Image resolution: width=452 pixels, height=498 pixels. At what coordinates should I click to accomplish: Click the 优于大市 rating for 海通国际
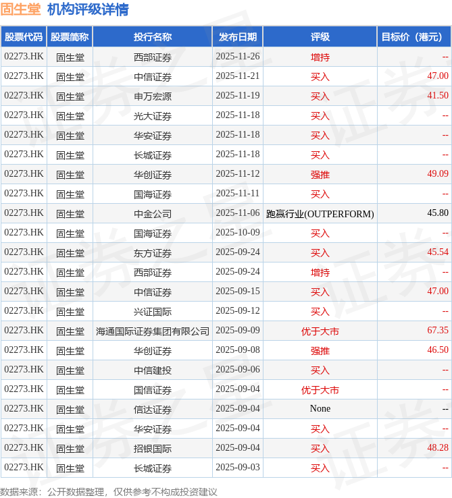pyautogui.click(x=320, y=331)
